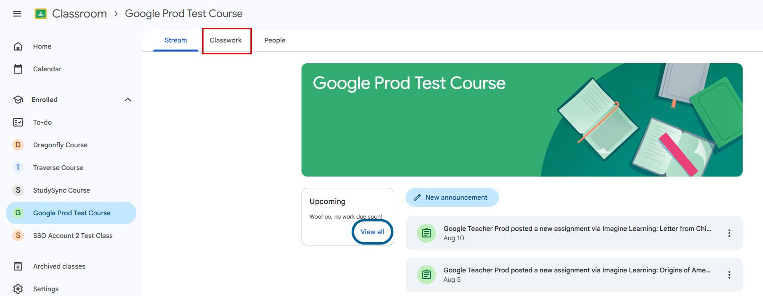Open Calendar from sidebar
The width and height of the screenshot is (763, 296).
click(x=71, y=69)
